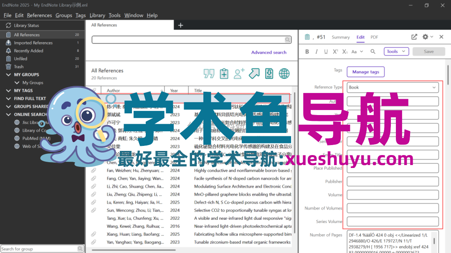The height and width of the screenshot is (253, 451).
Task: Open the Help menu
Action: (152, 15)
